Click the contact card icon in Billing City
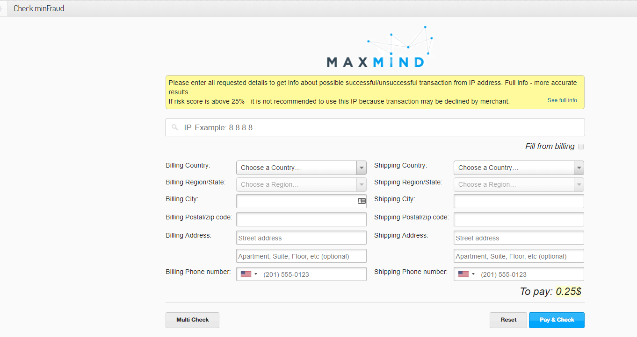637x337 pixels. [362, 201]
